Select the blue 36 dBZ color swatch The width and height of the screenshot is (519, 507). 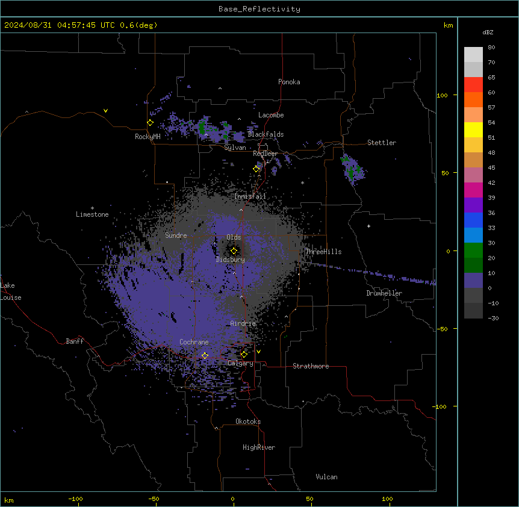point(473,220)
